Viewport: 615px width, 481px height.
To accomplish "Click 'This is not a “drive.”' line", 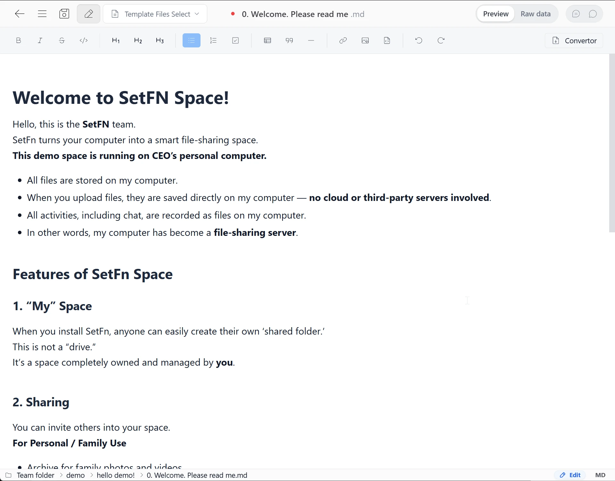I will (54, 347).
